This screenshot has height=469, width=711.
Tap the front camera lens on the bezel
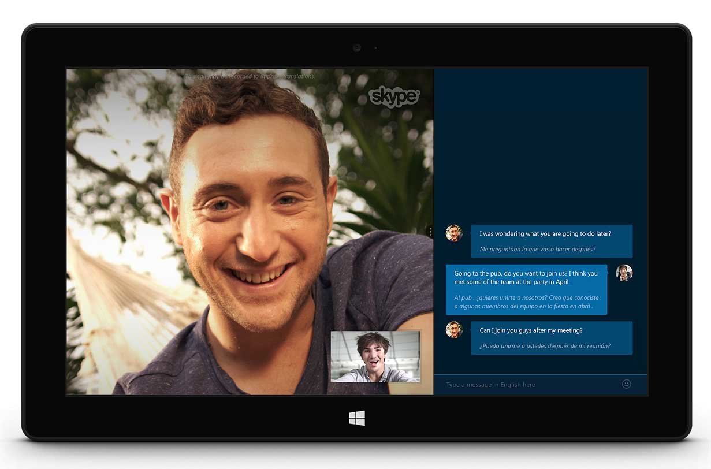coord(357,48)
